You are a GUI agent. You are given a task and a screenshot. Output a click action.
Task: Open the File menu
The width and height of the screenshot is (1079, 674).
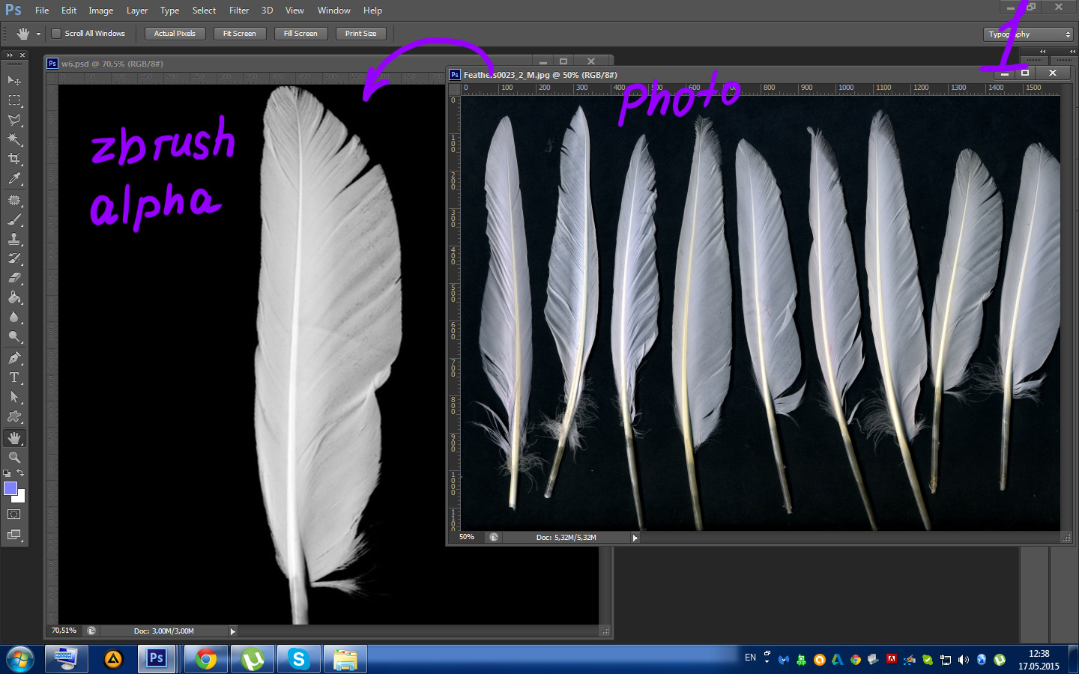(x=42, y=10)
